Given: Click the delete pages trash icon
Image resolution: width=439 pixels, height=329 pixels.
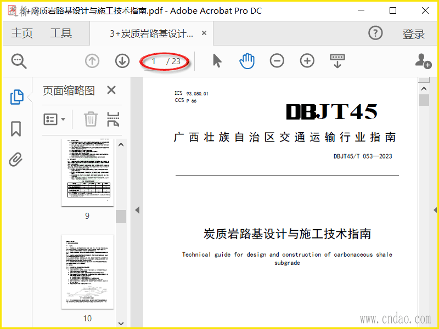Looking at the screenshot, I should [91, 119].
